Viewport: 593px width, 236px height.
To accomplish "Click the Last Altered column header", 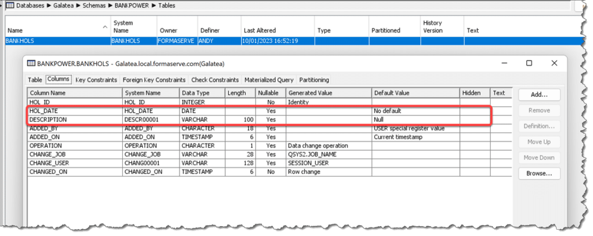I will point(260,31).
